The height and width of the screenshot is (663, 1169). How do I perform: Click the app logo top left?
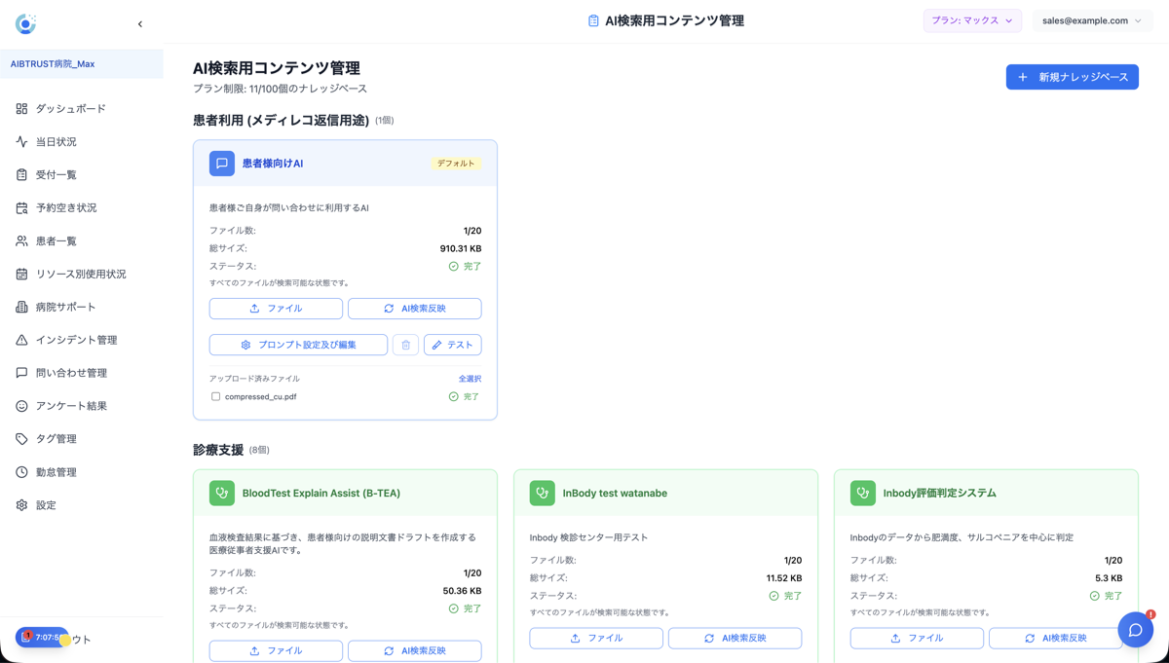24,22
